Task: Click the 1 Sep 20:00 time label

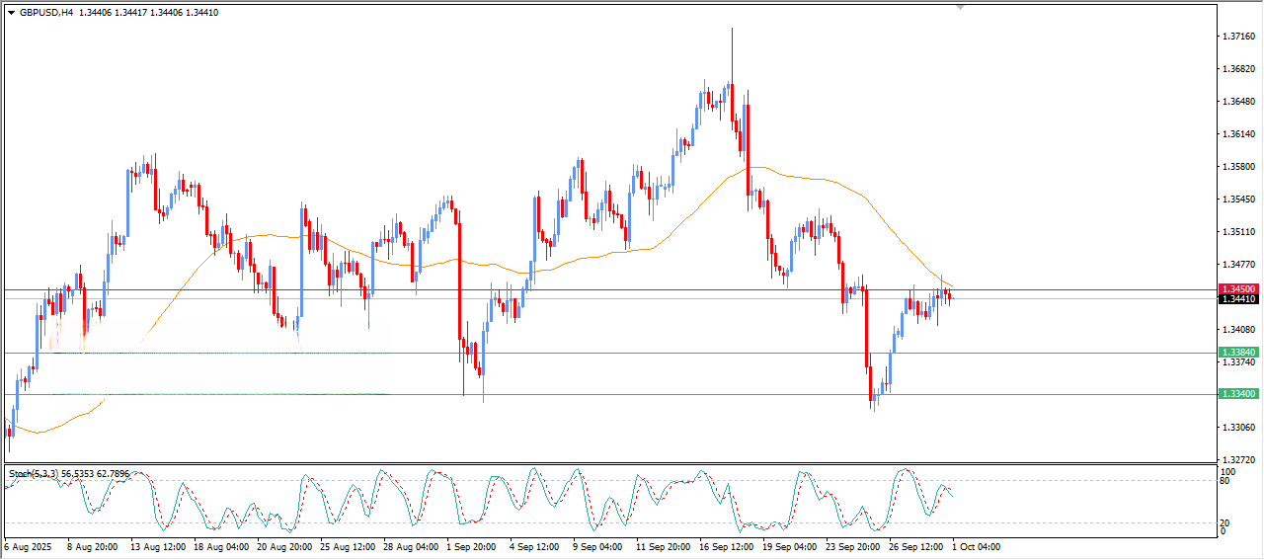Action: [472, 546]
